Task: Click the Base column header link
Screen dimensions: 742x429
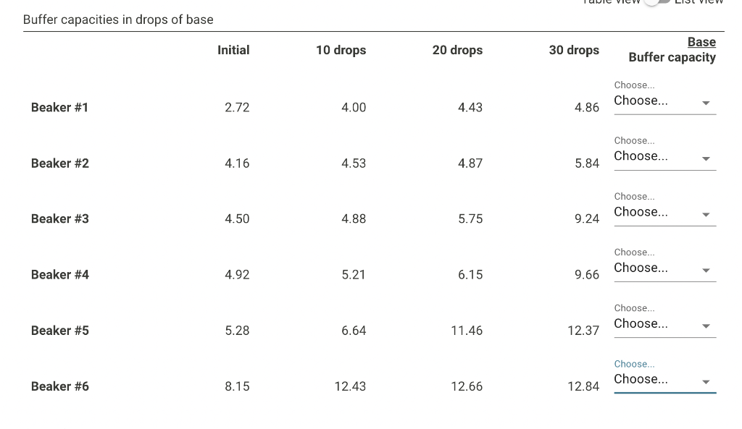Action: (x=701, y=42)
